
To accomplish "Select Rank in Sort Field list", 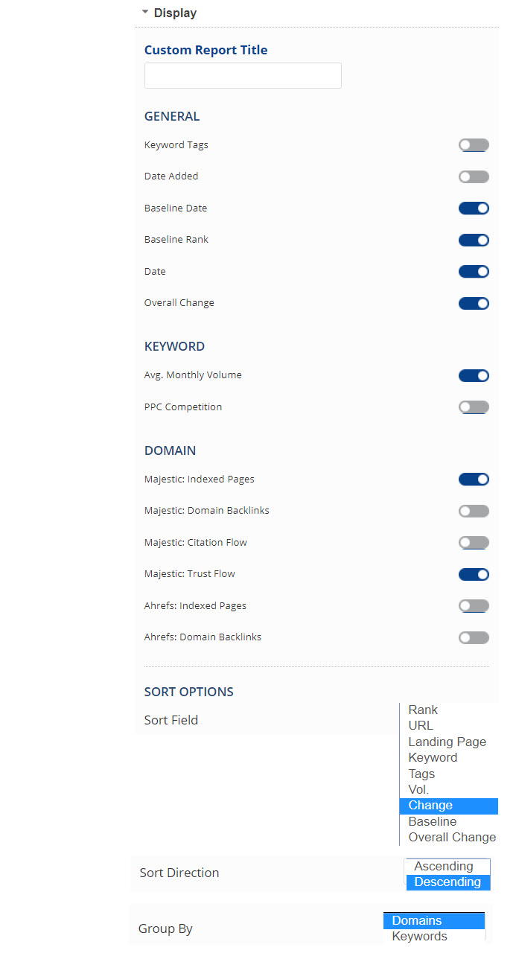I will click(x=423, y=710).
